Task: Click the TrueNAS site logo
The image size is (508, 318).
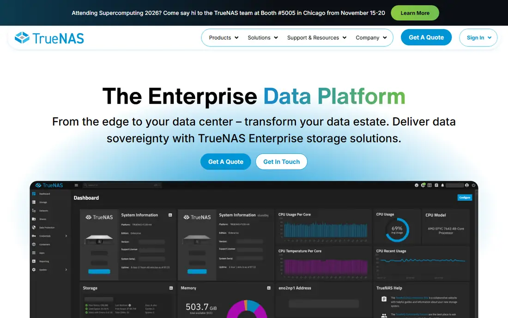Action: coord(49,38)
